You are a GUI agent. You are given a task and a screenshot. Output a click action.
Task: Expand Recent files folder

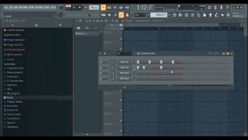tap(14, 35)
